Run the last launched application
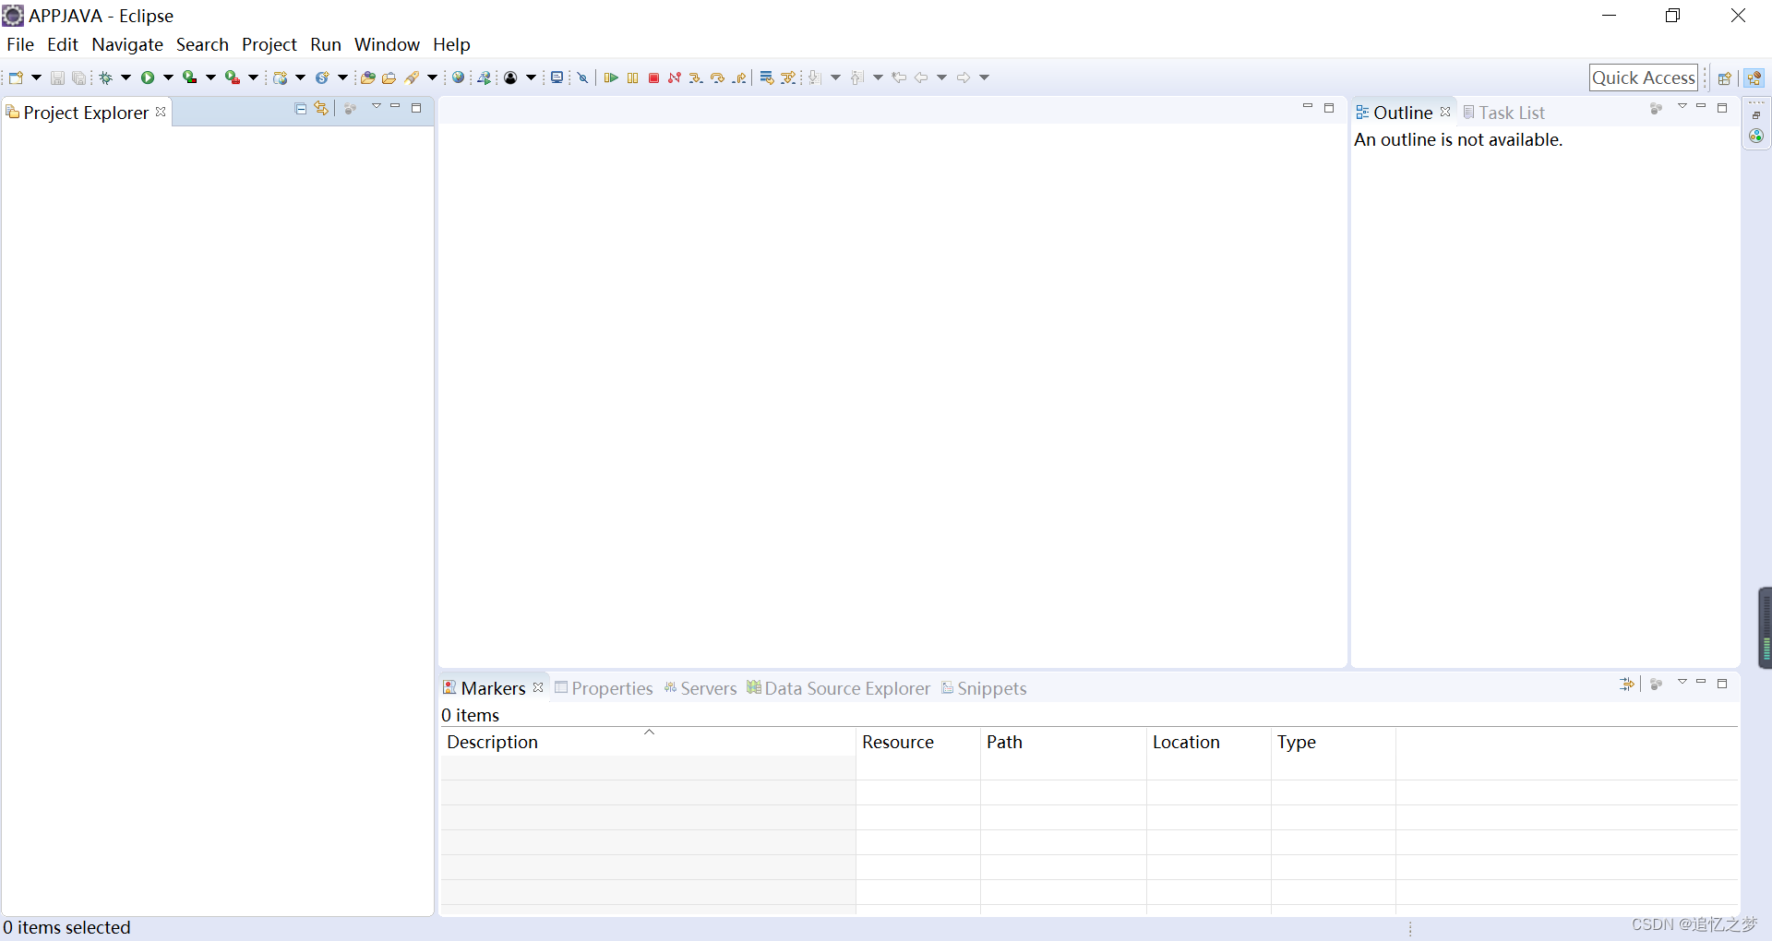Image resolution: width=1772 pixels, height=941 pixels. coord(148,77)
